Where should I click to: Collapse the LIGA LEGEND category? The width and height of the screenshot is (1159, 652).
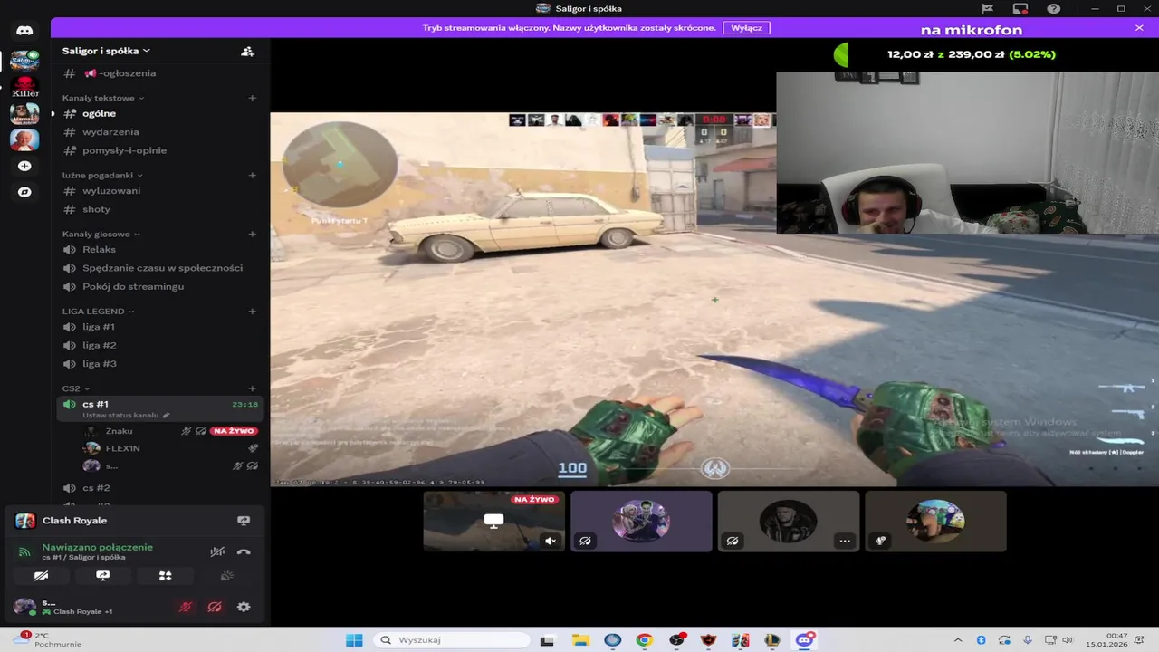click(98, 312)
